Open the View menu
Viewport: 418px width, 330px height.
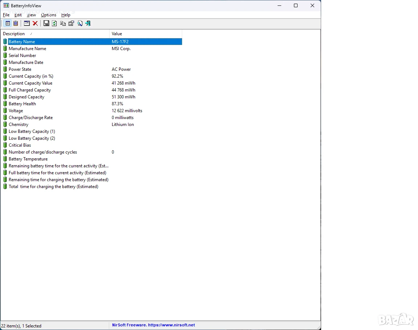click(x=31, y=15)
